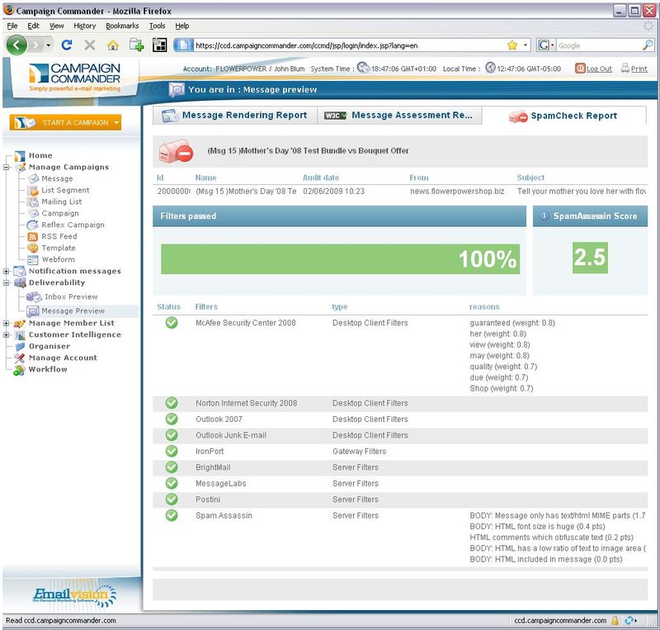Click the green 2.5 score box
The image size is (660, 630).
click(590, 258)
